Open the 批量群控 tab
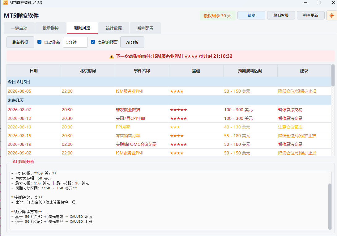 [x=51, y=28]
